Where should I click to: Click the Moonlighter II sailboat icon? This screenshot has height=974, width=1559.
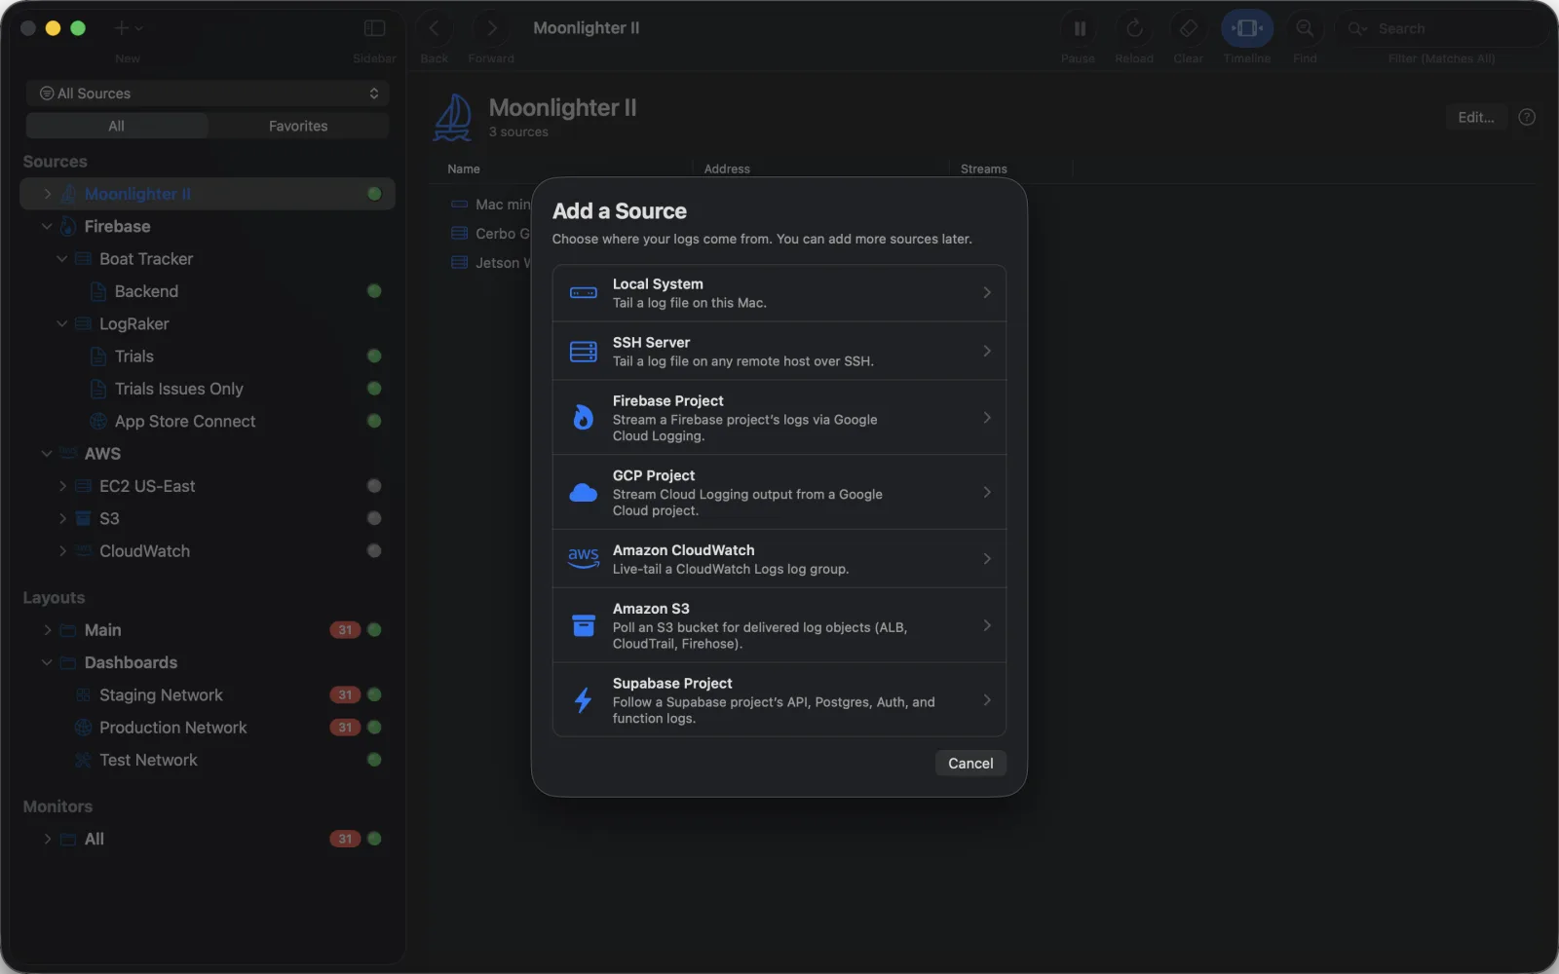pyautogui.click(x=453, y=117)
